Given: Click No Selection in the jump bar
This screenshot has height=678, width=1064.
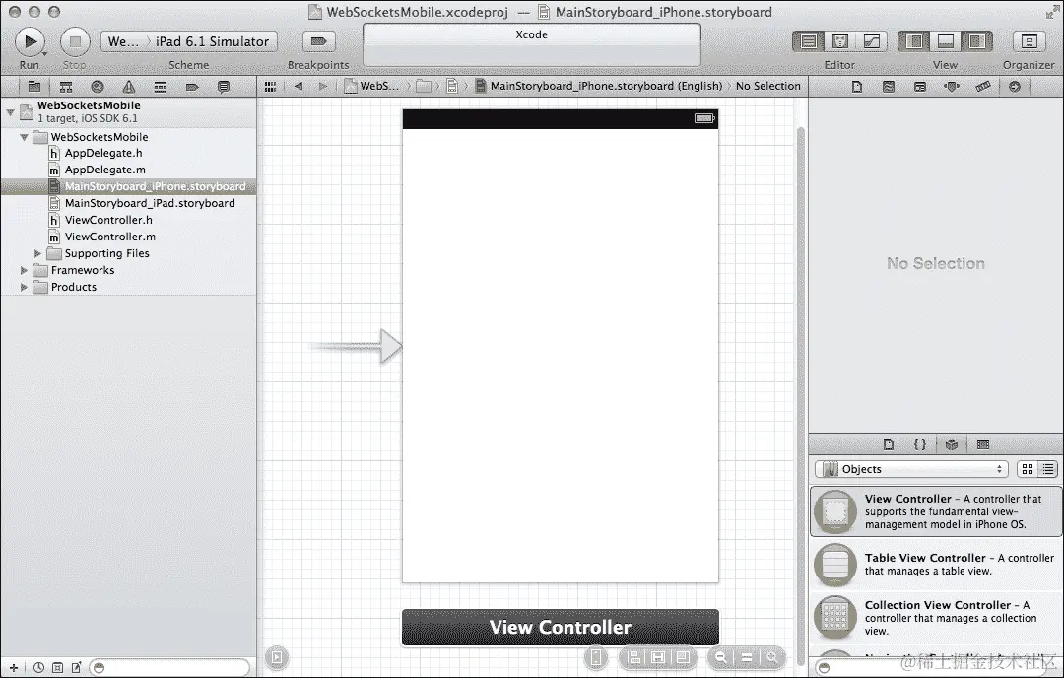Looking at the screenshot, I should 767,86.
